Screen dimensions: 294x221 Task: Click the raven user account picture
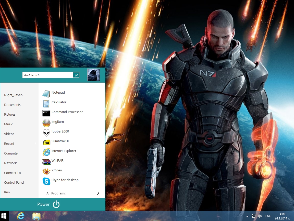(x=94, y=75)
